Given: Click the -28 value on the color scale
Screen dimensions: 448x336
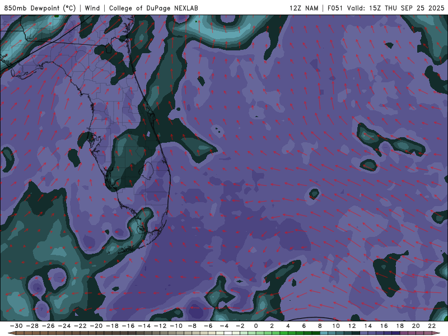Looking at the screenshot, I should click(x=32, y=326).
